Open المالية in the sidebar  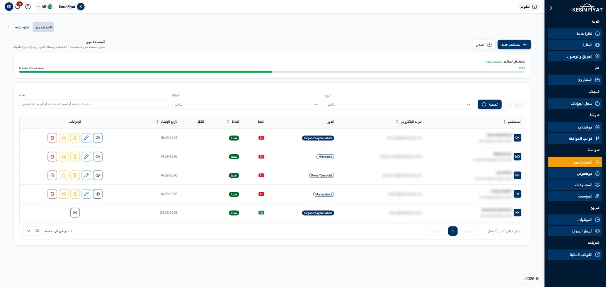pyautogui.click(x=575, y=45)
